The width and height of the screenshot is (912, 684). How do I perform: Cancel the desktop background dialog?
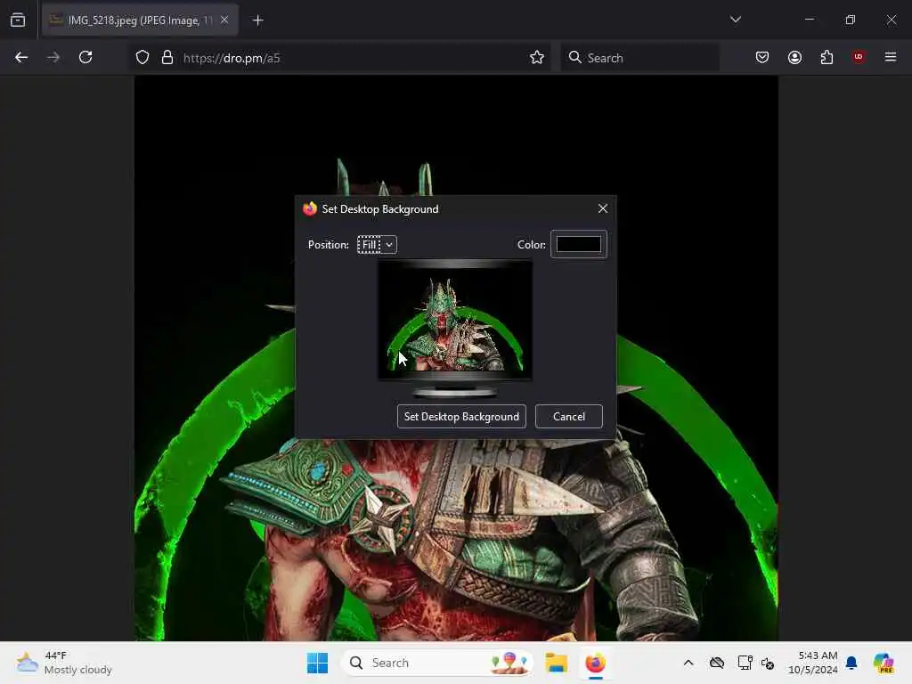[569, 417]
